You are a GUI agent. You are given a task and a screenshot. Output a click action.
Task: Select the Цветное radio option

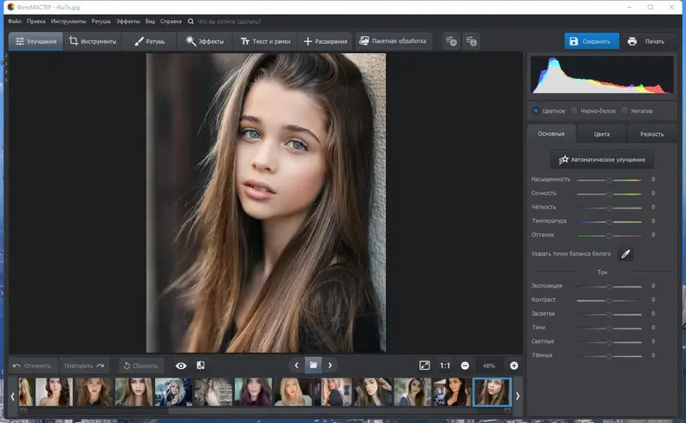point(536,111)
